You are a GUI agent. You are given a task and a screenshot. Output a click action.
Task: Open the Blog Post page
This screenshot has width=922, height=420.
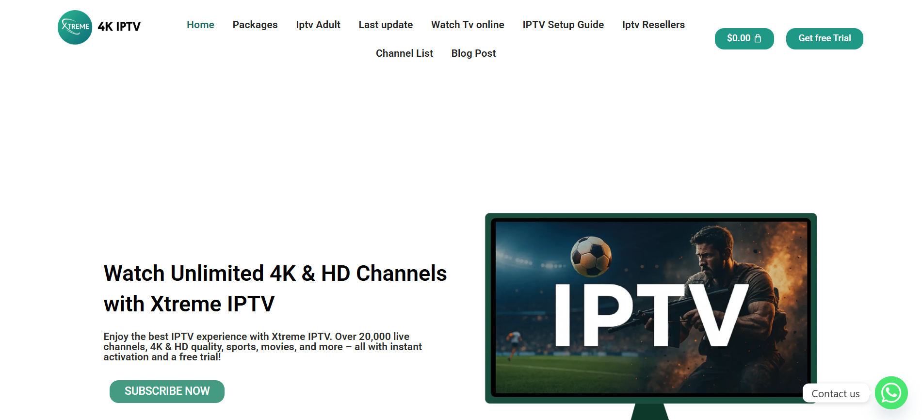point(473,53)
